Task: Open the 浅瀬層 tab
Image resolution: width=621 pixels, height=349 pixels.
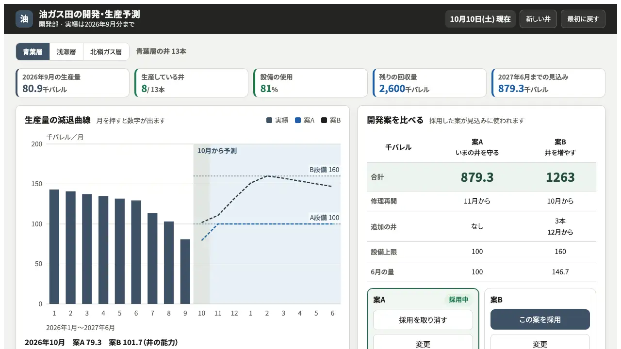Action: (x=66, y=52)
